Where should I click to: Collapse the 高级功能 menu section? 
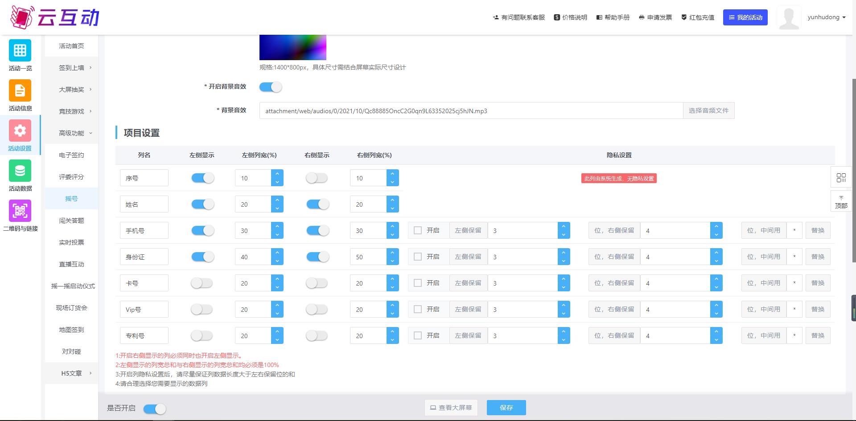coord(75,133)
